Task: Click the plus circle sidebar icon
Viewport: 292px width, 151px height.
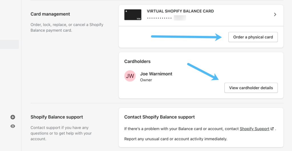Action: (x=13, y=117)
